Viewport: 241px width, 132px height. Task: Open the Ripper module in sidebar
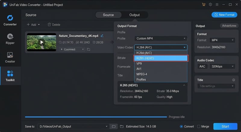[x=10, y=39]
